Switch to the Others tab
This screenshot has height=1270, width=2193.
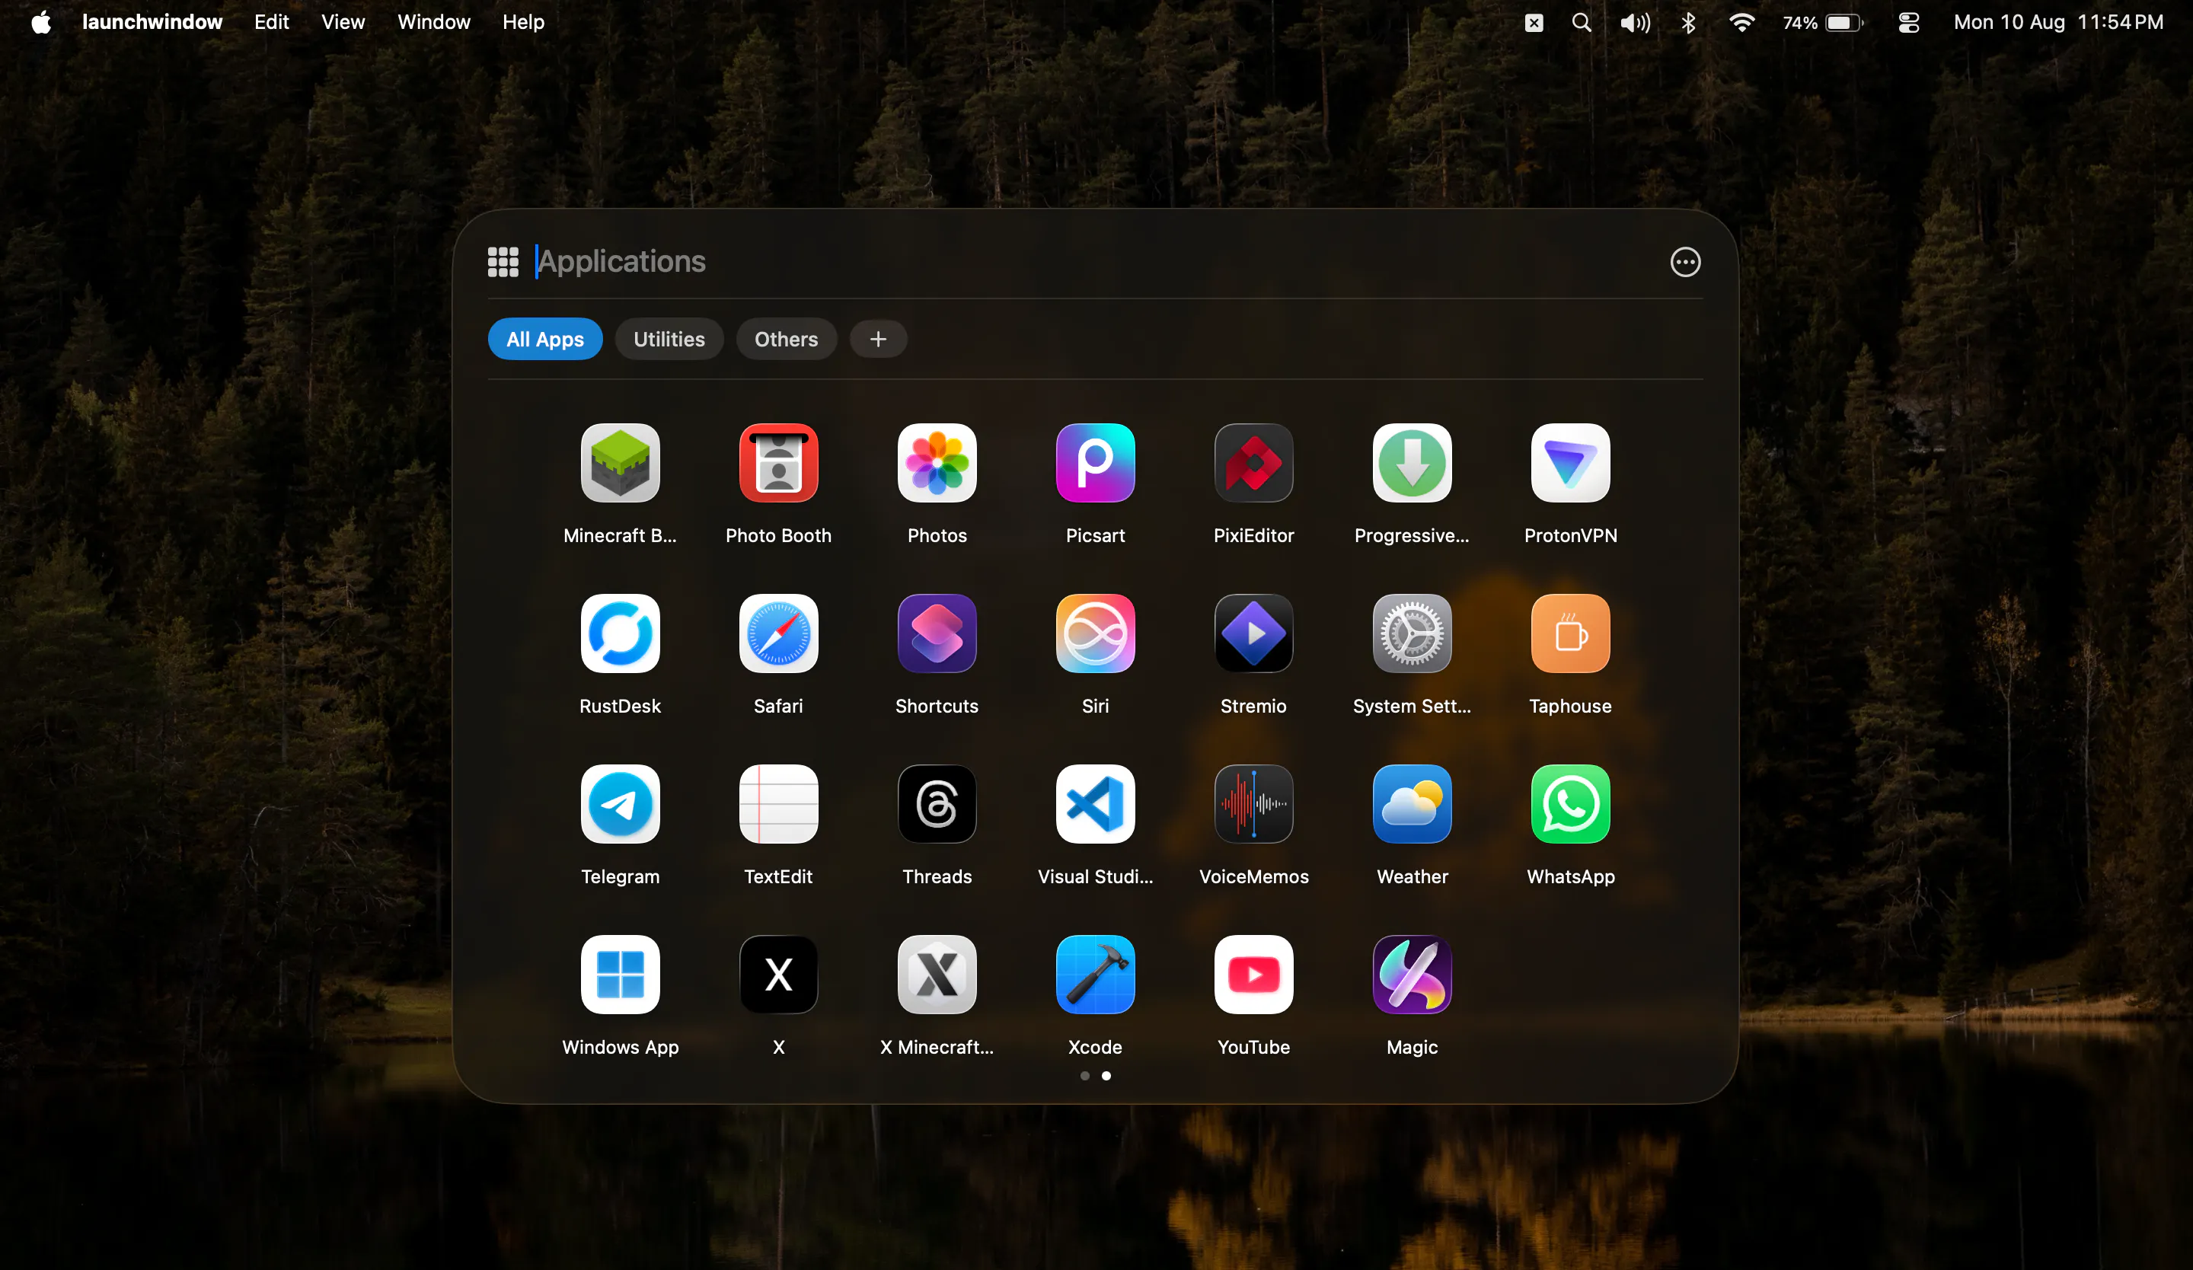point(786,340)
